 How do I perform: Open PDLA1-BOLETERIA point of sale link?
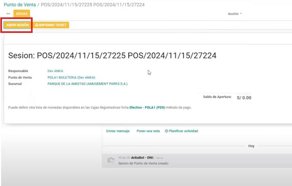coord(71,77)
